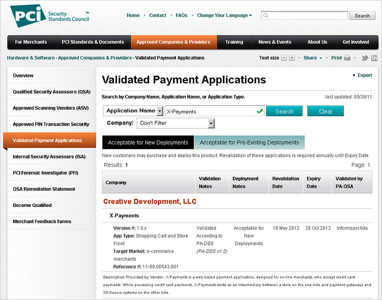Open the Contact link
Viewport: 382px width, 300px height.
[157, 16]
